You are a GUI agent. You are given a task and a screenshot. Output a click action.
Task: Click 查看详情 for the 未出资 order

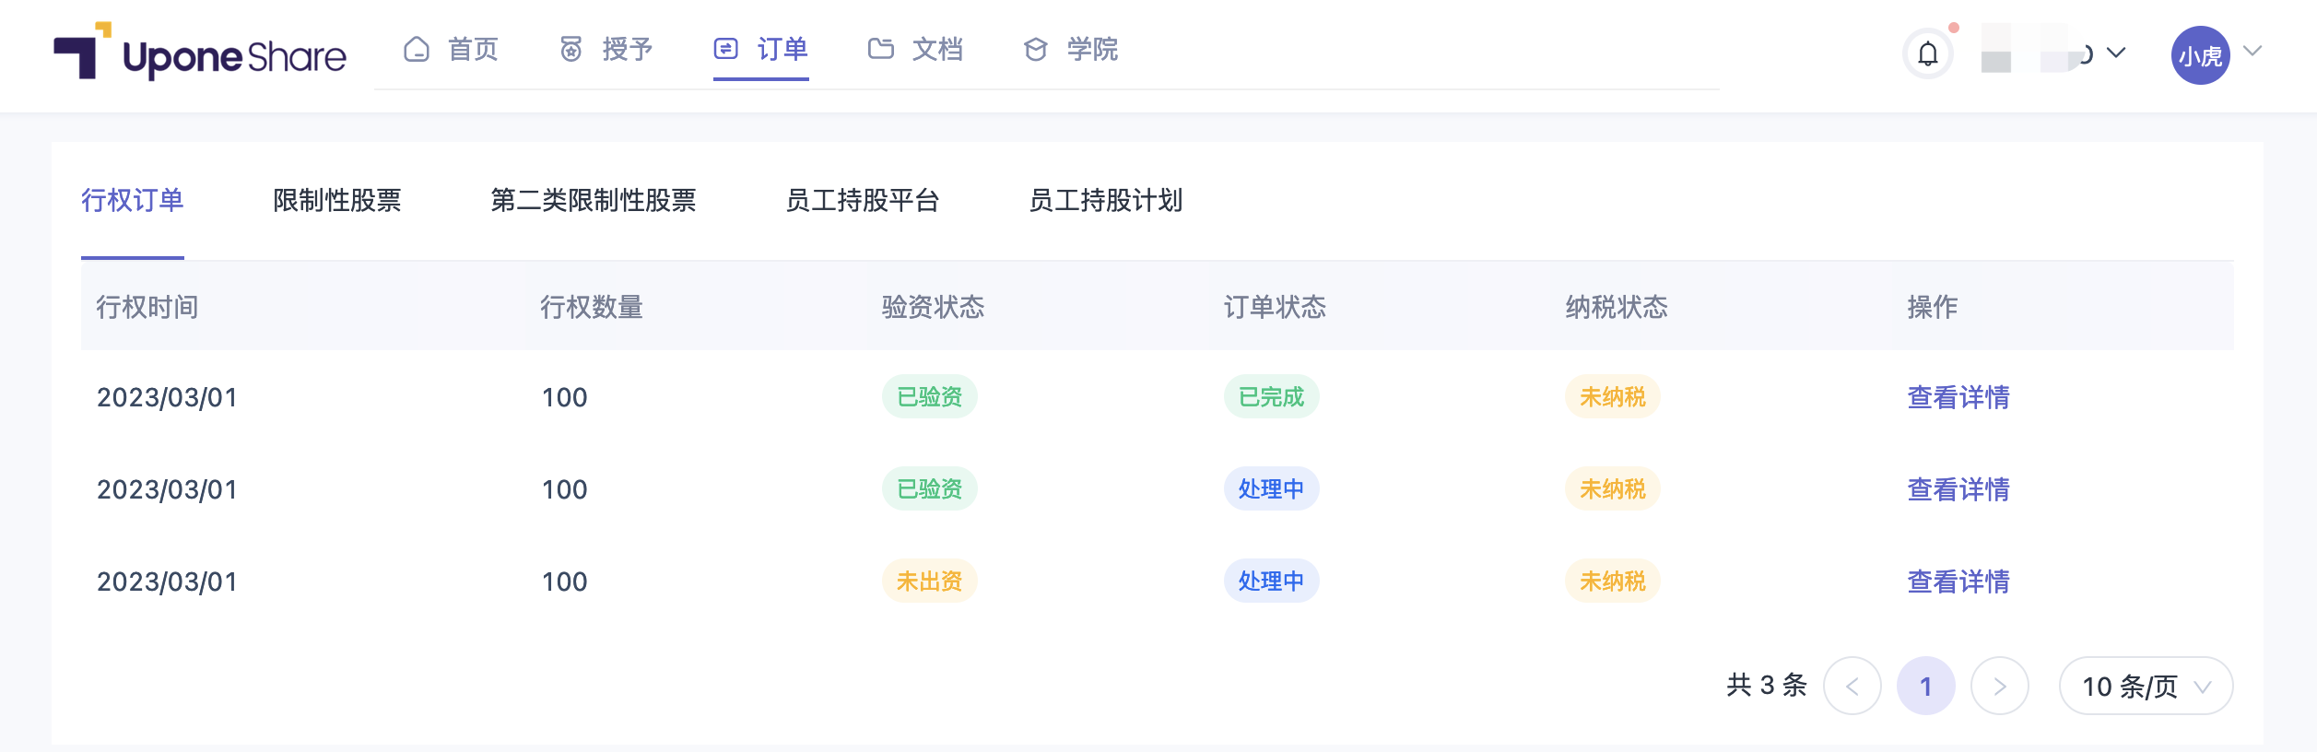[x=1958, y=582]
